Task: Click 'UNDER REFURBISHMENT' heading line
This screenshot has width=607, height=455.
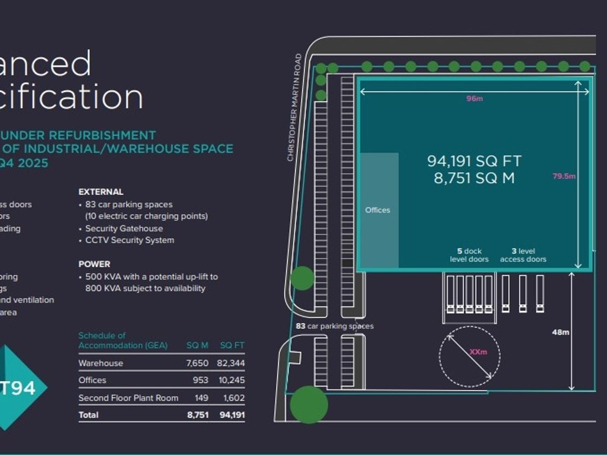Action: click(x=78, y=135)
